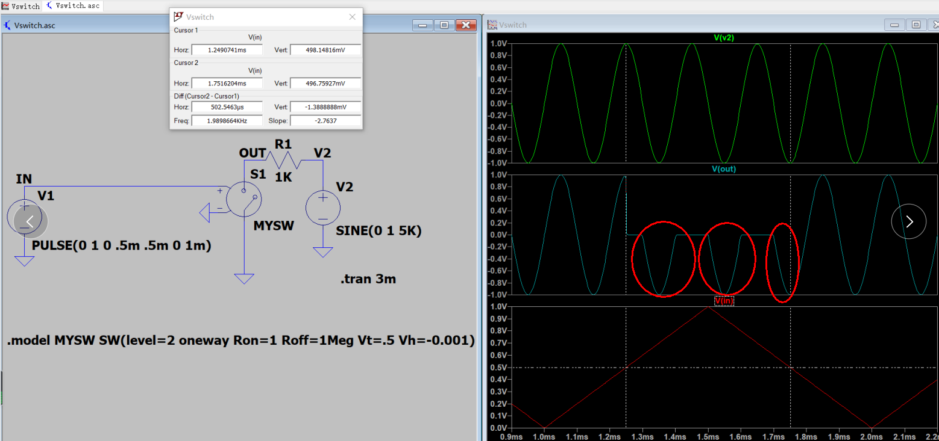Click the Freq readout field
The image size is (939, 441).
[227, 120]
